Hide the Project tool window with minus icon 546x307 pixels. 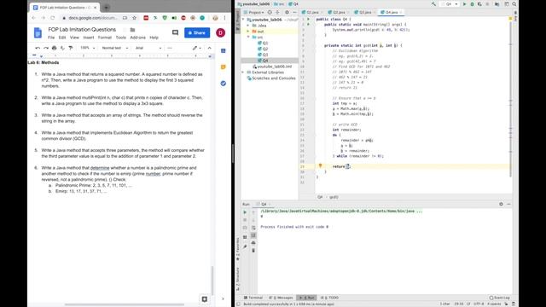294,12
